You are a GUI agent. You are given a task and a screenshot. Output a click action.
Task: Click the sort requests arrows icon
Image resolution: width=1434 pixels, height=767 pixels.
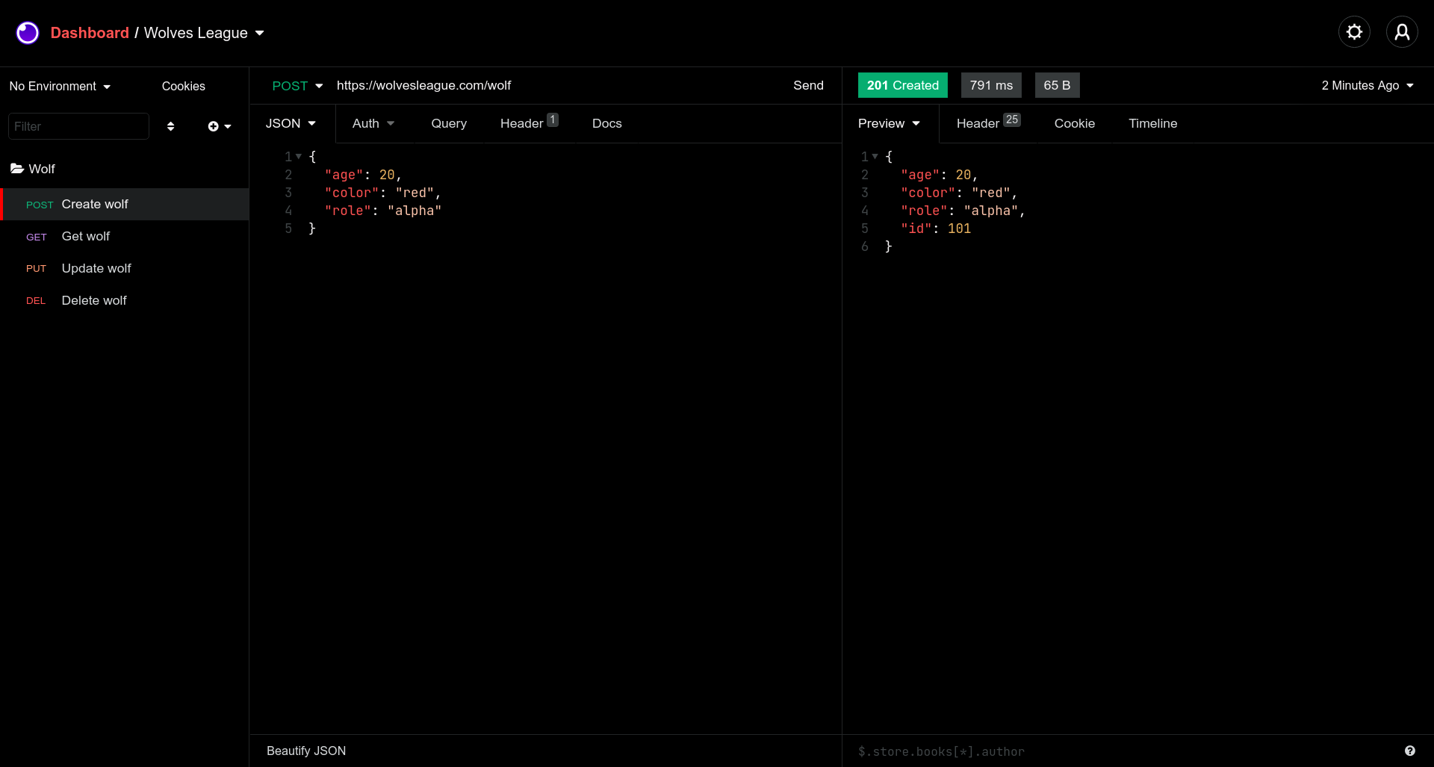coord(170,126)
